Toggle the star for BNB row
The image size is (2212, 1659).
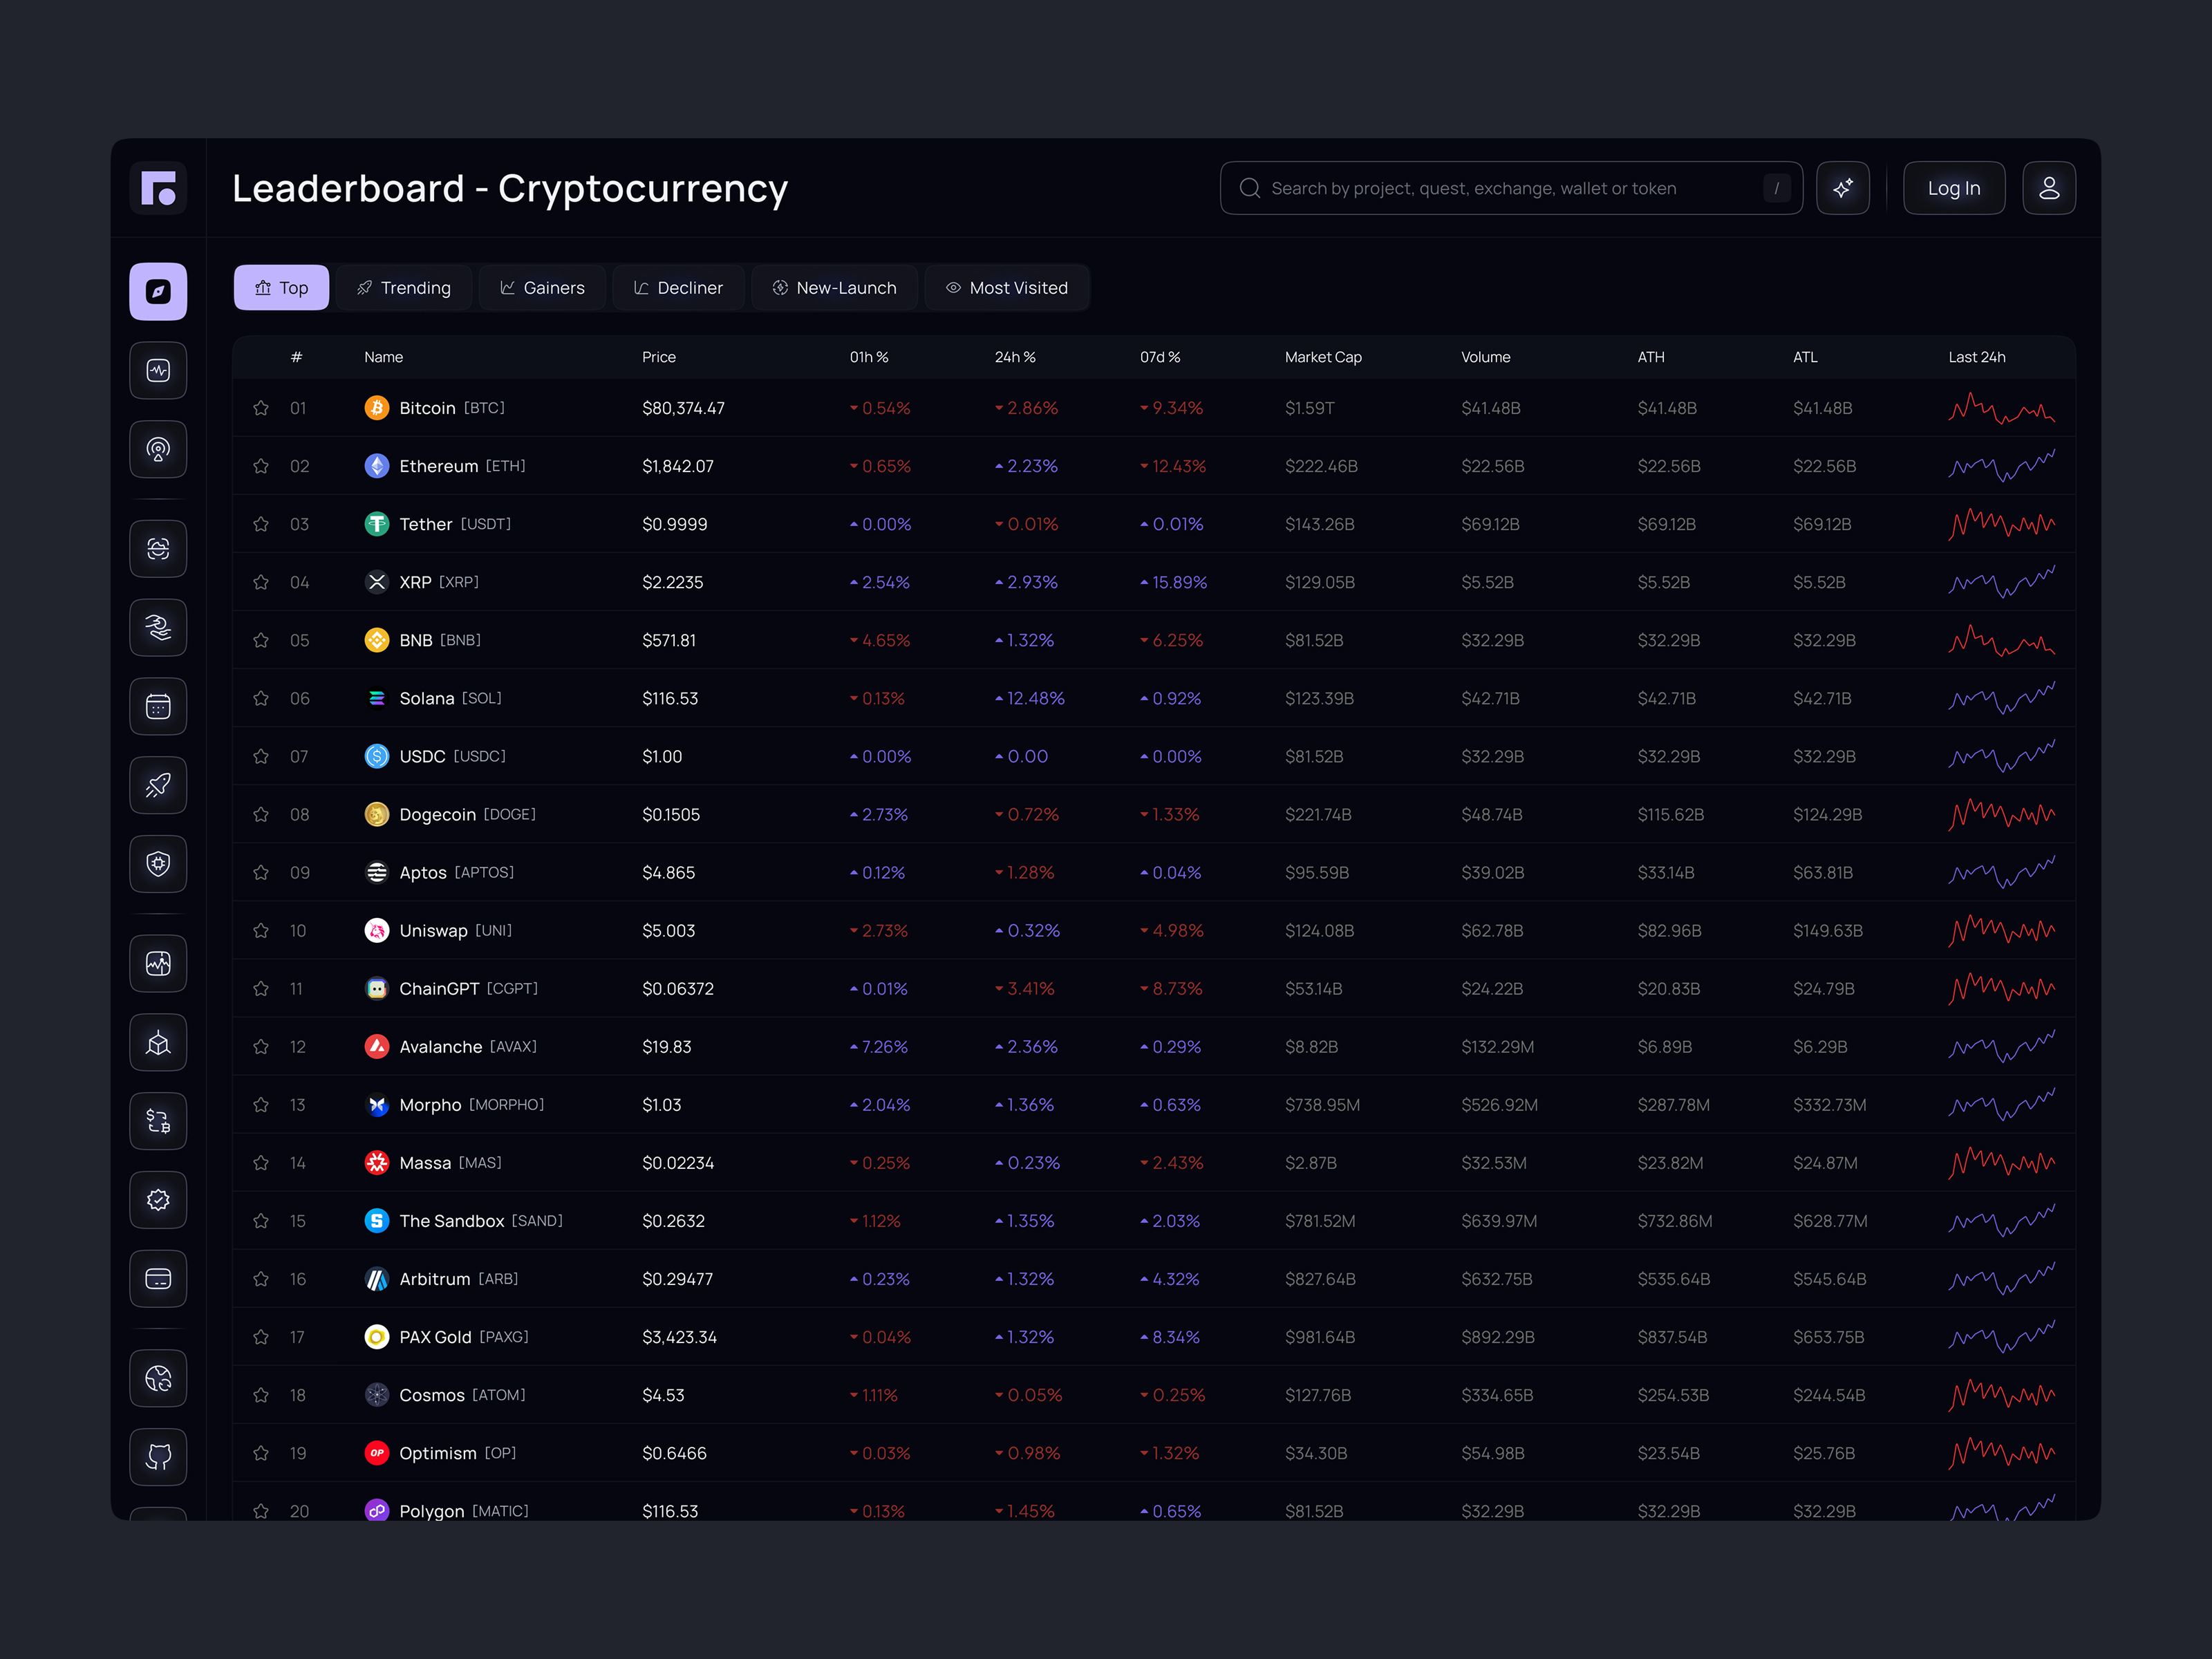(261, 640)
